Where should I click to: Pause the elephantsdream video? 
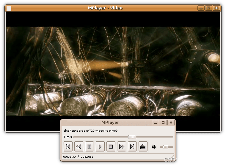[90, 146]
